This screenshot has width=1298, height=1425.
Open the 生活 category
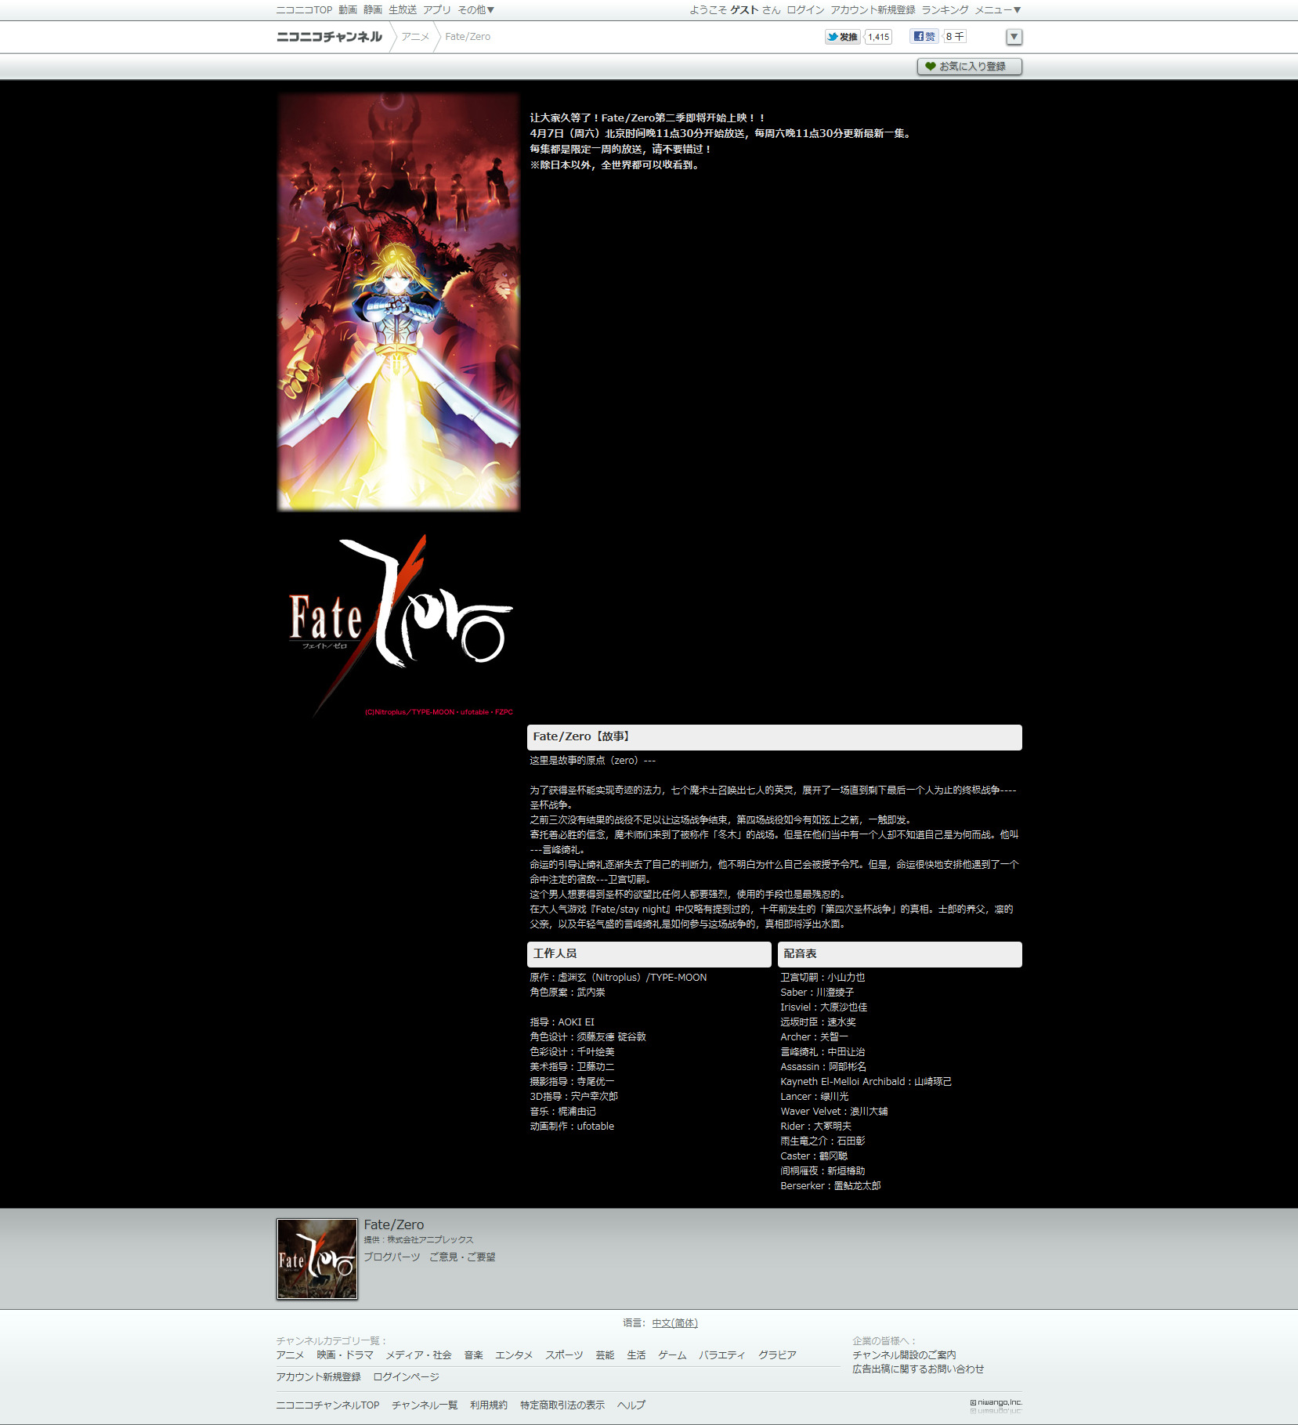[x=636, y=1355]
